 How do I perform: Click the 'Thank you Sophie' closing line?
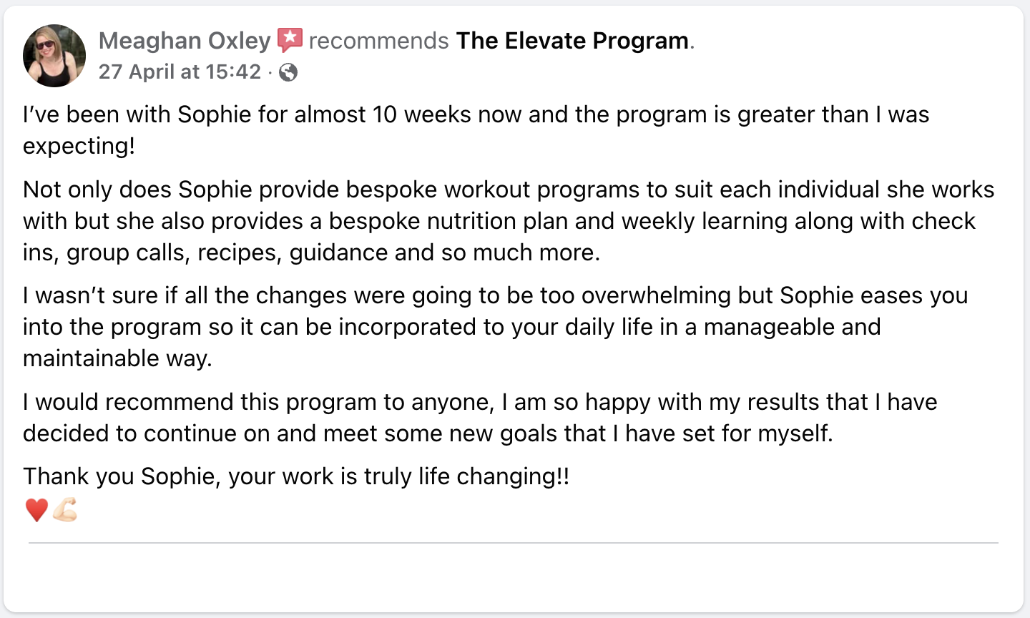tap(296, 476)
